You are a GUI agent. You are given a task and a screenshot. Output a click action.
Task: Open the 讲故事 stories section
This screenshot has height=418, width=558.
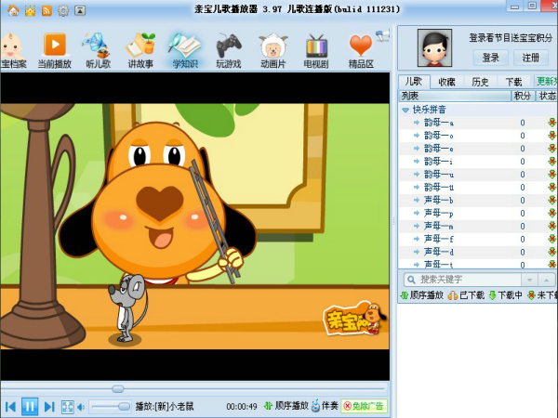click(140, 48)
